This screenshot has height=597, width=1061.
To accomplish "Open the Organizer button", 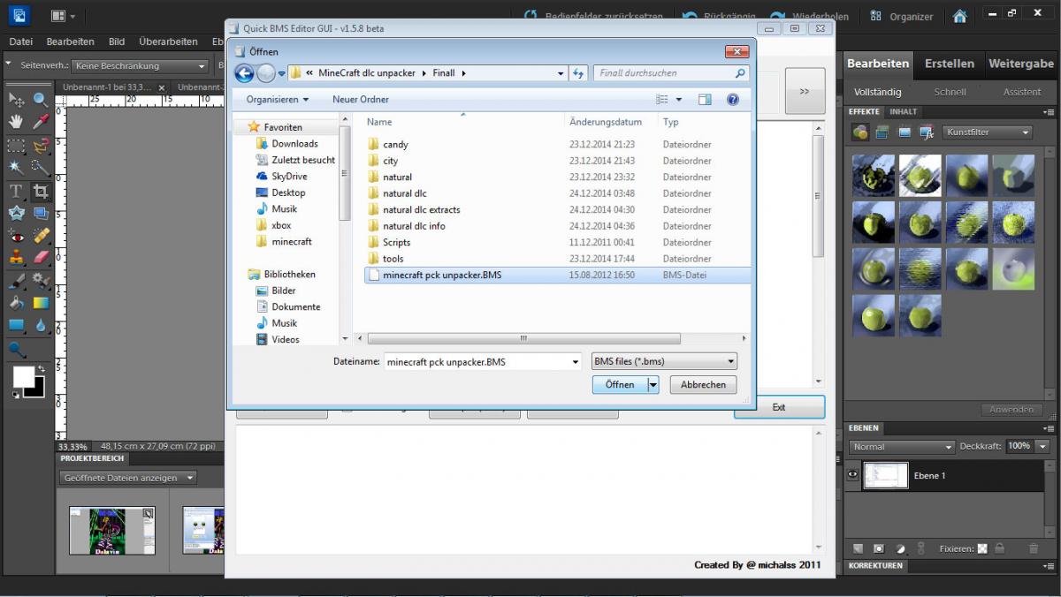I will click(x=902, y=16).
